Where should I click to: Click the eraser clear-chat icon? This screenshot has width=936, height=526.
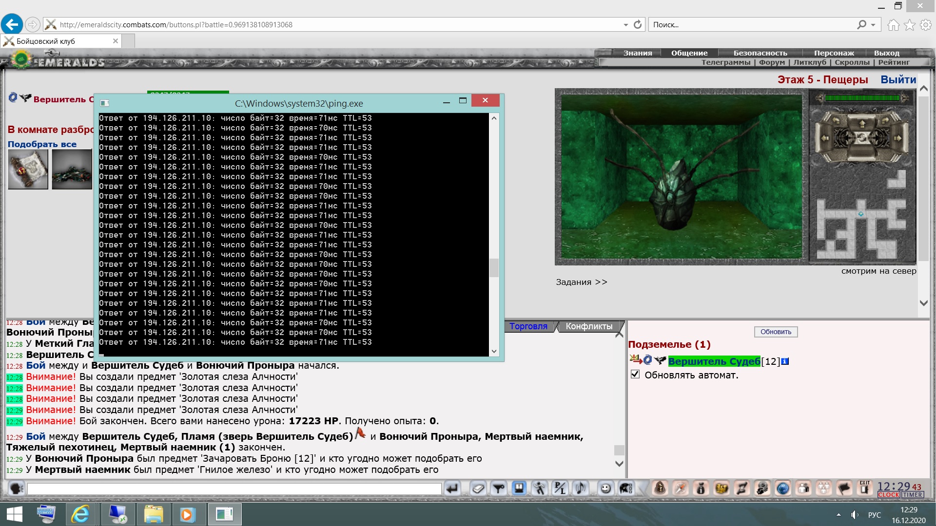click(x=479, y=488)
